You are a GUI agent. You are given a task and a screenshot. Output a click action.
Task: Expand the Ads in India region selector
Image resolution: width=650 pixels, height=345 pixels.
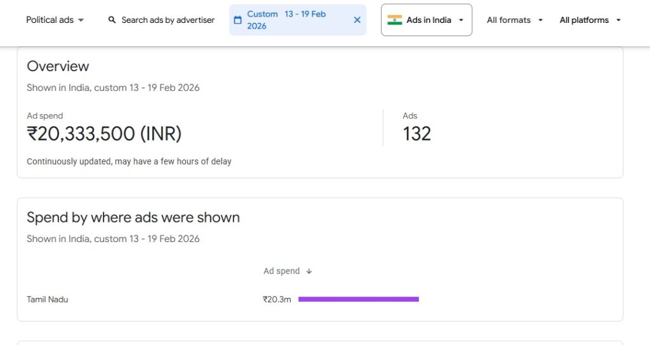(427, 20)
